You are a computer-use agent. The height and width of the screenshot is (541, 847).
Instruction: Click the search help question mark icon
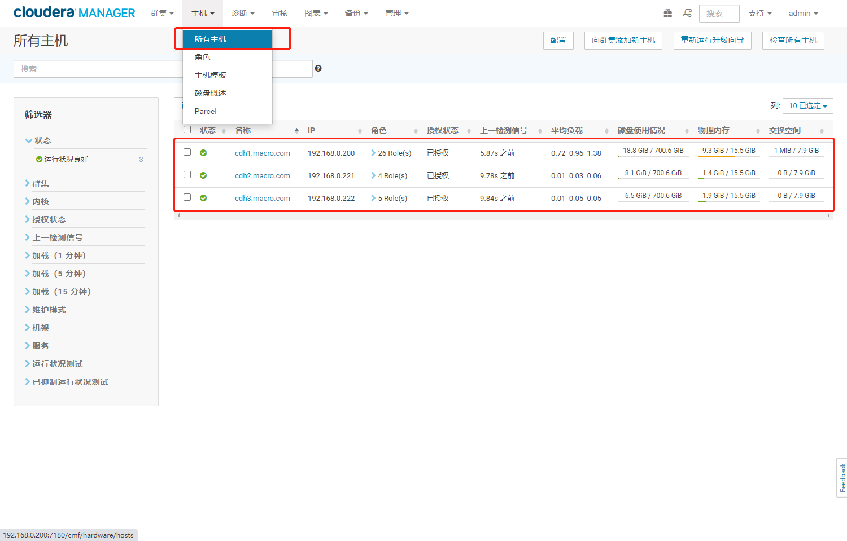pos(318,68)
